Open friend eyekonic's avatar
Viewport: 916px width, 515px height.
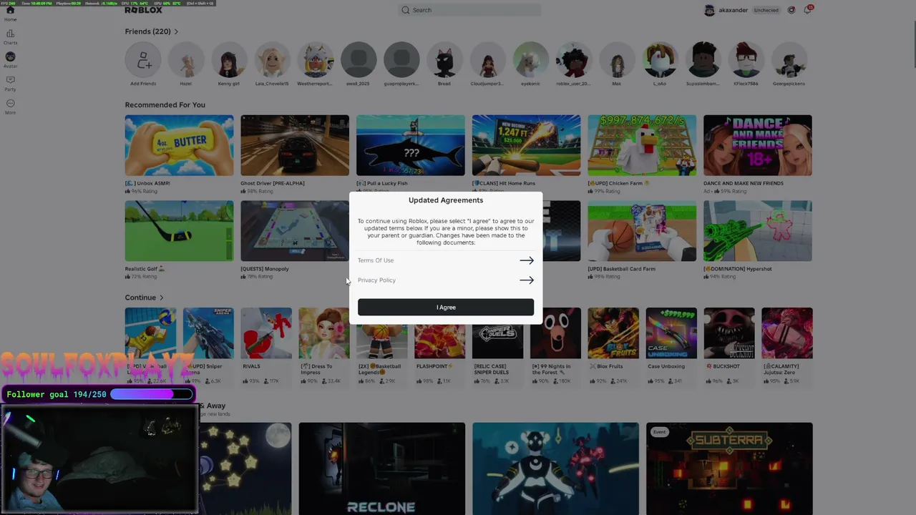(531, 60)
